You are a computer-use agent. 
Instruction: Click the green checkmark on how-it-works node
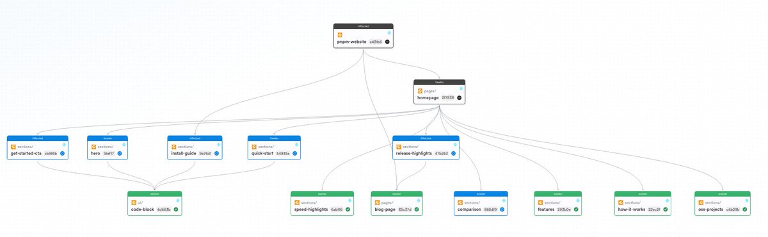point(666,209)
